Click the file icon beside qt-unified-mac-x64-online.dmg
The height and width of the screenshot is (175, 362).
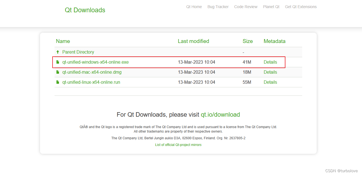[x=58, y=72]
